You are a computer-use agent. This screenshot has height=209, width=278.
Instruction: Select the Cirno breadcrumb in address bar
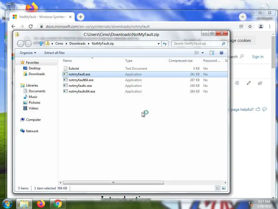[x=59, y=44]
